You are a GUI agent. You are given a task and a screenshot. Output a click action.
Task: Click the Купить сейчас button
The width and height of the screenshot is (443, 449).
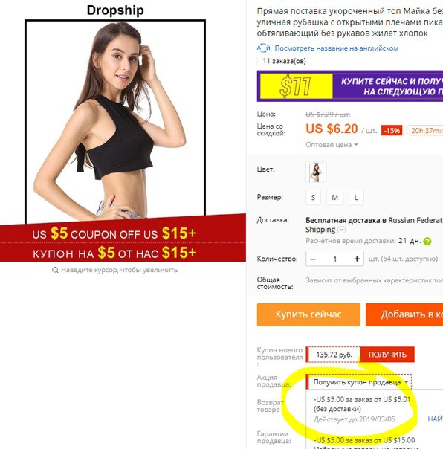308,314
